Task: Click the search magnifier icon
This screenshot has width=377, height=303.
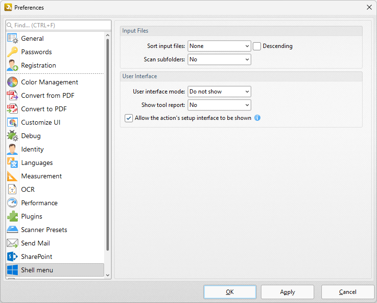Action: (x=10, y=25)
